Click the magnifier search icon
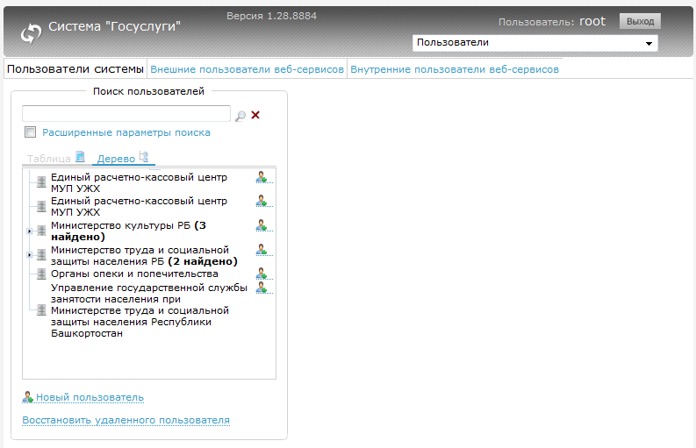 pyautogui.click(x=240, y=116)
